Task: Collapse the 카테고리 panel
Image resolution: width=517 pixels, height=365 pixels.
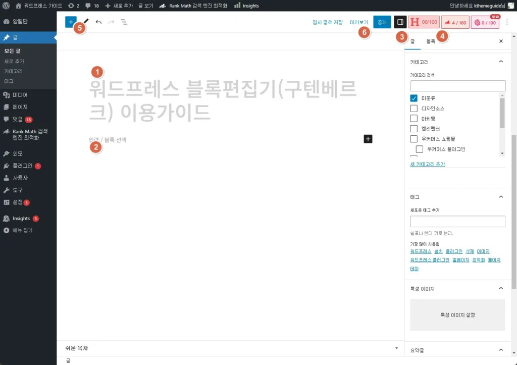Action: [x=501, y=62]
